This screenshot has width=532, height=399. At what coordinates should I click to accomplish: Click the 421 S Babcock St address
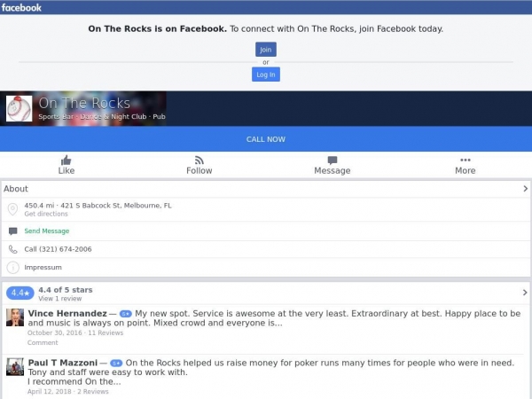pyautogui.click(x=116, y=206)
